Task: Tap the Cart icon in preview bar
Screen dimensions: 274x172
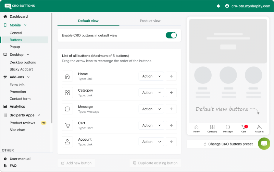Action: click(x=244, y=128)
